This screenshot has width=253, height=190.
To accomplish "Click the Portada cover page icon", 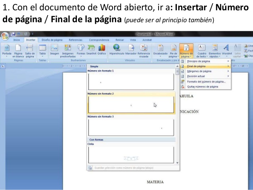I will [x=7, y=51].
